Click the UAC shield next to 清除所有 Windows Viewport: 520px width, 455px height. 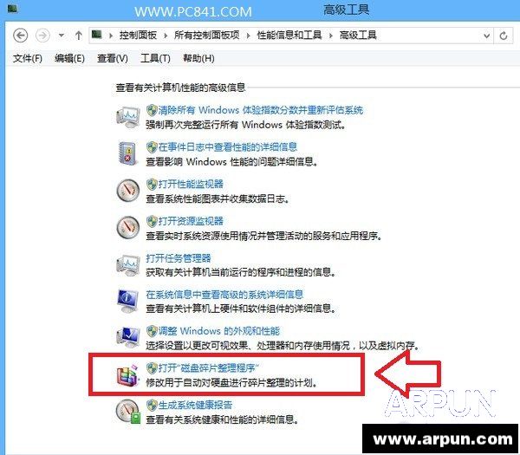(x=152, y=110)
